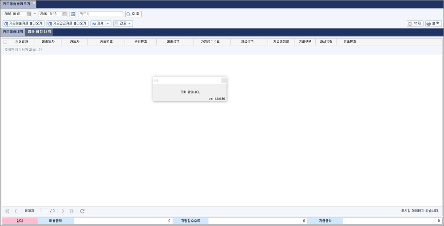Switch to 입금 예정 내역 tab
Image resolution: width=444 pixels, height=226 pixels.
pos(40,32)
